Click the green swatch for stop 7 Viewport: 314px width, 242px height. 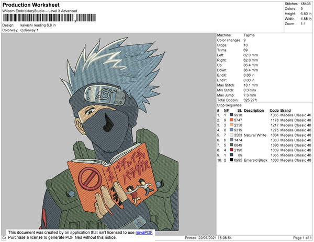click(x=231, y=145)
